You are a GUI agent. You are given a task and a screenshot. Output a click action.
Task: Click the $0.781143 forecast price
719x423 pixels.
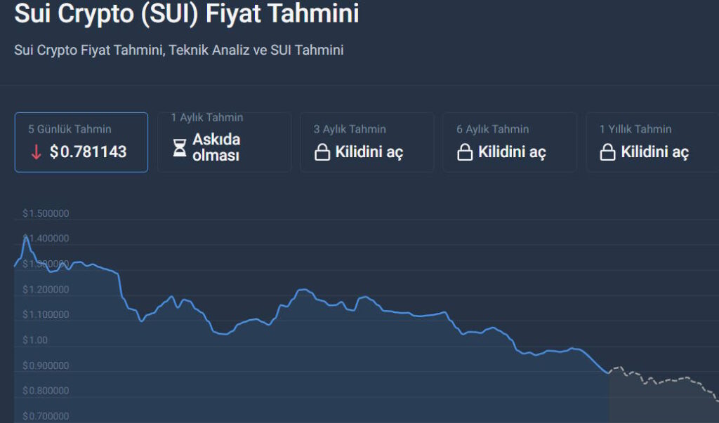(88, 152)
